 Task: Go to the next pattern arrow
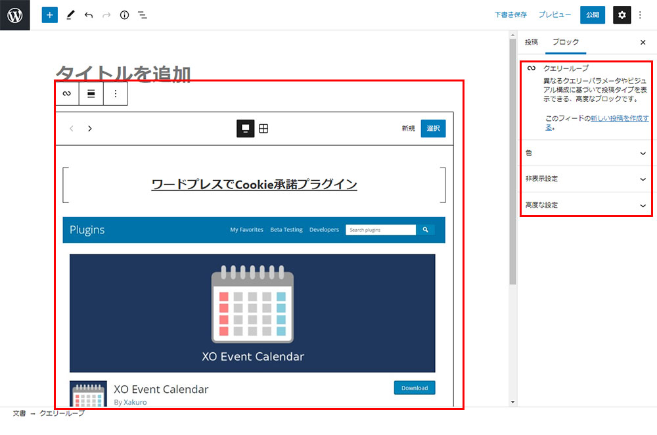click(x=90, y=129)
